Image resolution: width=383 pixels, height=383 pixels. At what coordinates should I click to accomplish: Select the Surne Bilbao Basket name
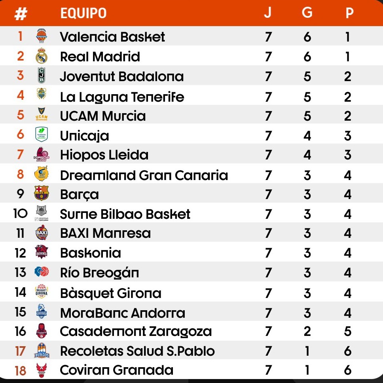coord(125,214)
